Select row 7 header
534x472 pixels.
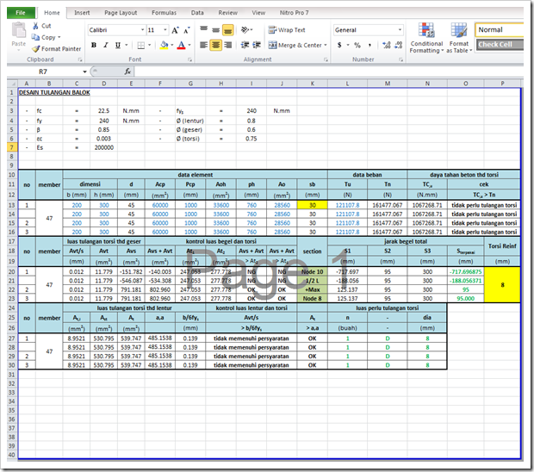(x=12, y=147)
